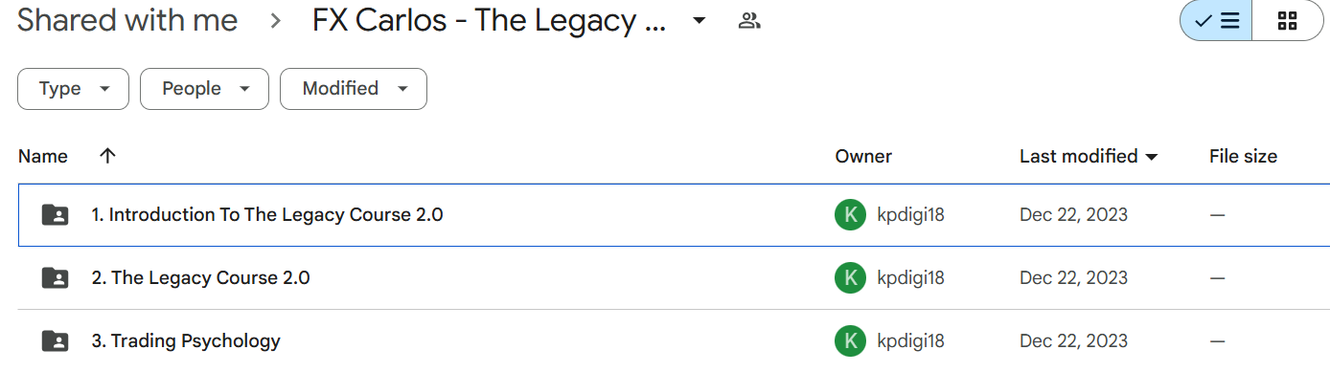Viewport: 1330px width, 372px height.
Task: Click kpdigi18 avatar in Legacy Course 2.0 row
Action: coord(850,278)
